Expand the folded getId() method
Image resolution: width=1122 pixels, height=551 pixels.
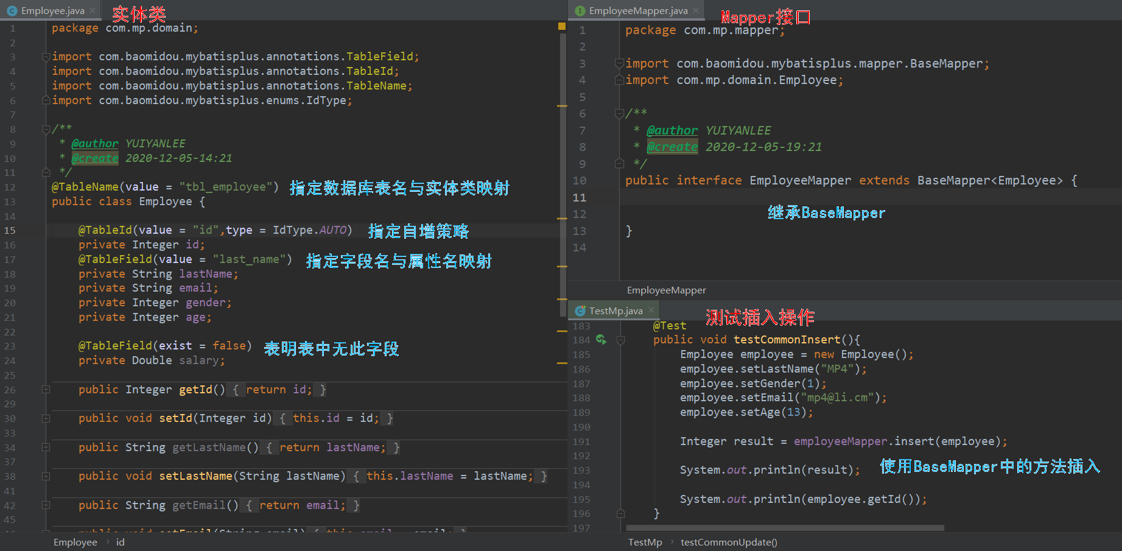(46, 389)
